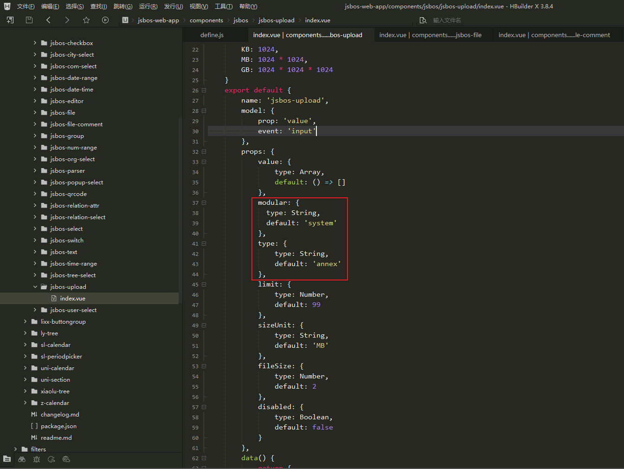Expand the uni-calendar folder
The width and height of the screenshot is (624, 469).
[25, 368]
